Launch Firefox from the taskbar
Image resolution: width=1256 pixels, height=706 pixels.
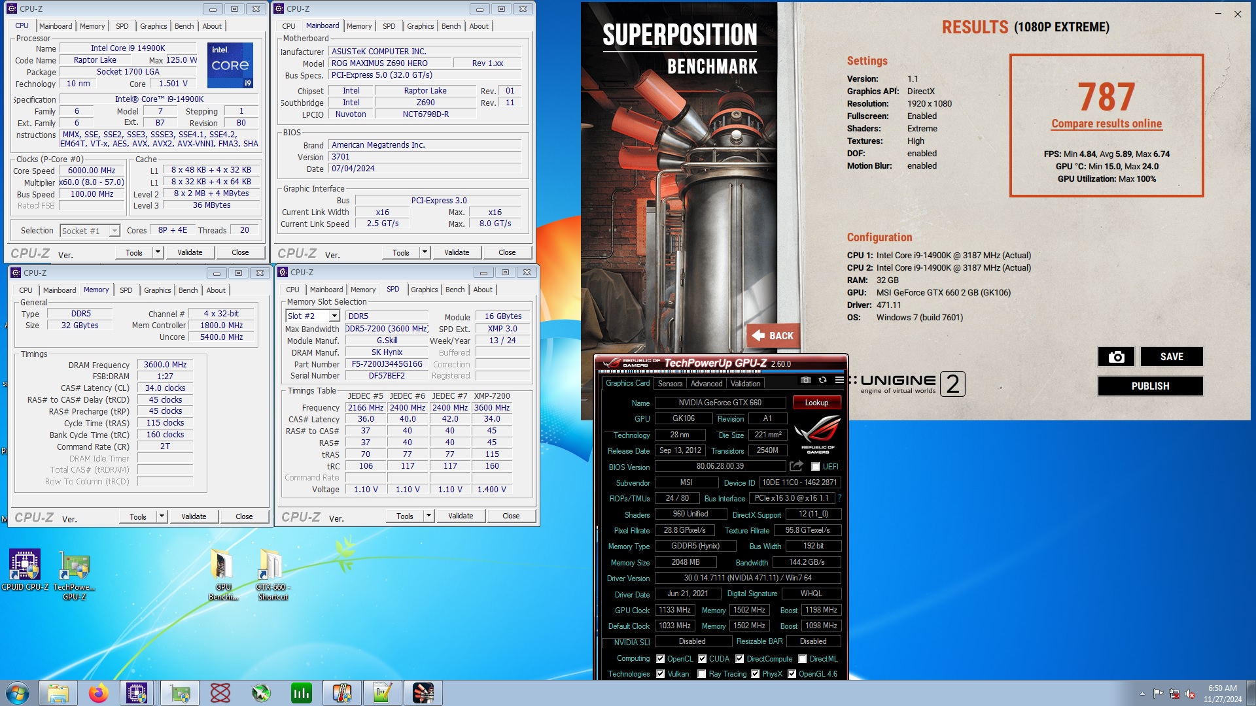click(x=99, y=693)
